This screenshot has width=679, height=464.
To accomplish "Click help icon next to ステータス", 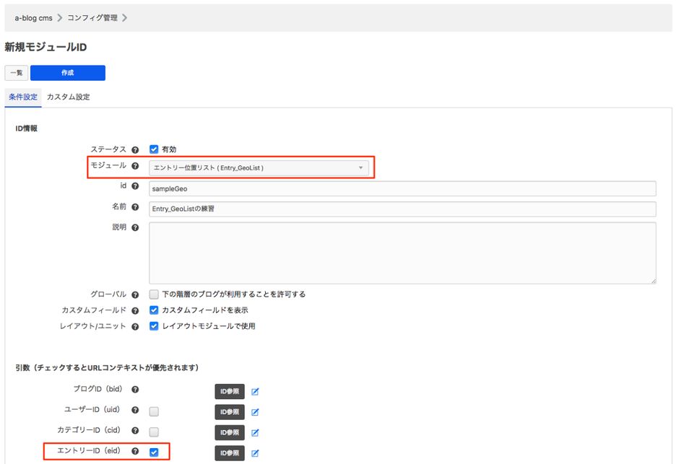I will [135, 149].
